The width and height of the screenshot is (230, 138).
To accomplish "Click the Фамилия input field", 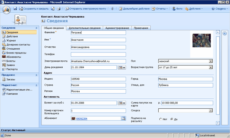I will [98, 32].
